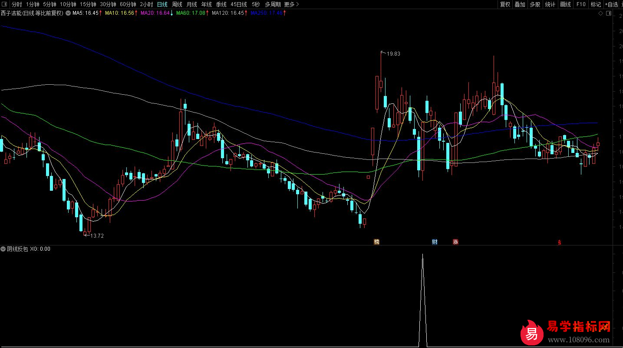Toggle the side panel icon at top-right
The image size is (623, 348).
click(609, 13)
